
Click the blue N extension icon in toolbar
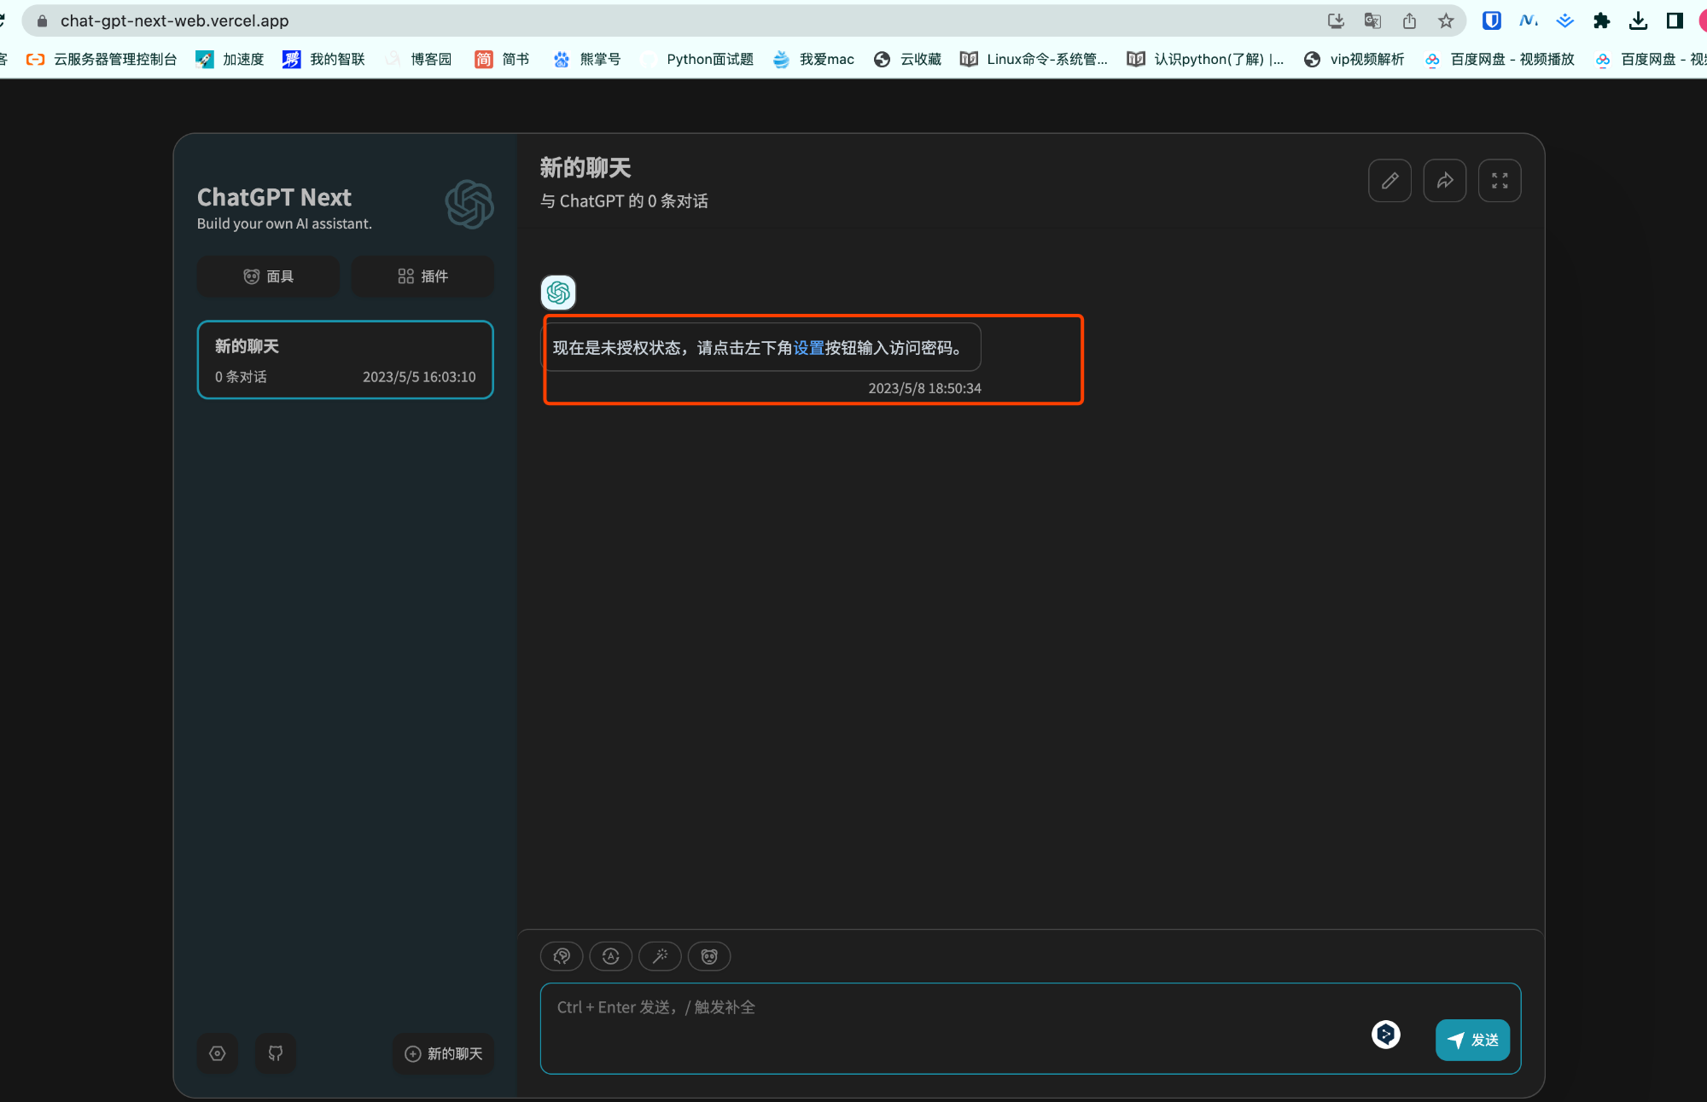coord(1529,20)
